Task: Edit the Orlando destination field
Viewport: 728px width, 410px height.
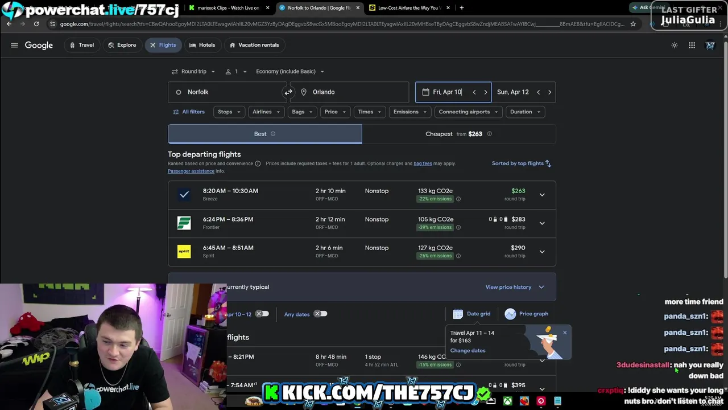Action: (349, 92)
